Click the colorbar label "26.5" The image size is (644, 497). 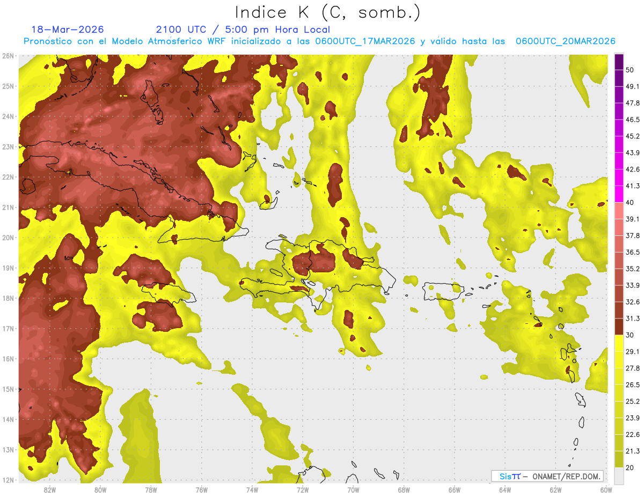tap(633, 385)
